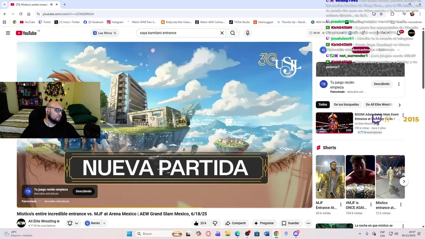Image resolution: width=425 pixels, height=239 pixels.
Task: Open more actions ellipsis beside Guardar
Action: point(308,223)
